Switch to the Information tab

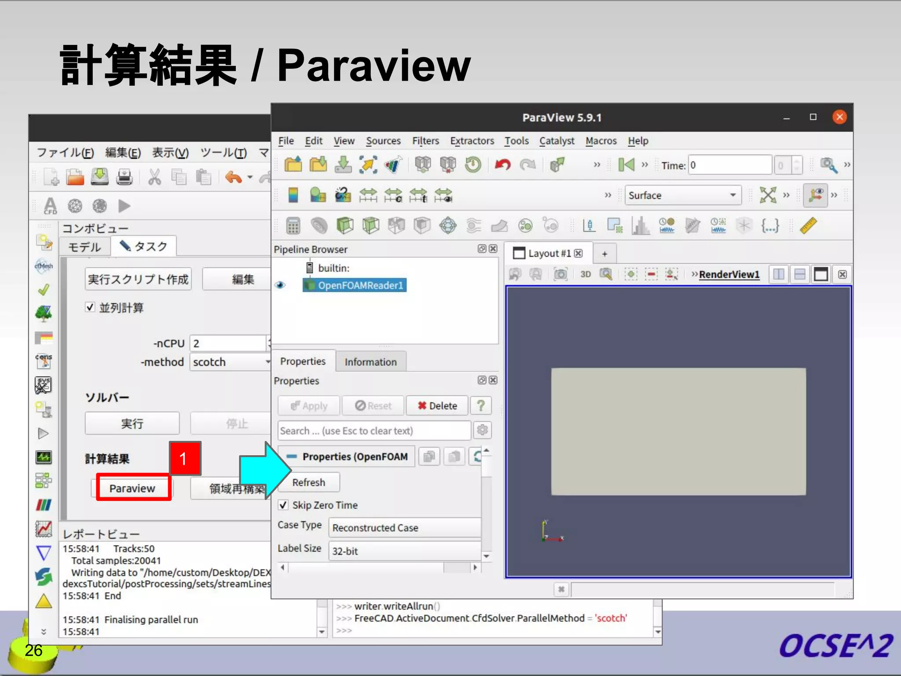click(370, 362)
